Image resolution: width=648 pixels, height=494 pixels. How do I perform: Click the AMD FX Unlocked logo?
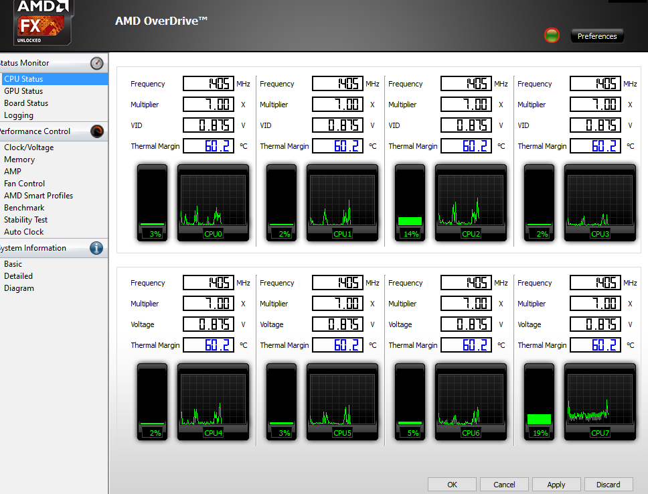[x=42, y=22]
